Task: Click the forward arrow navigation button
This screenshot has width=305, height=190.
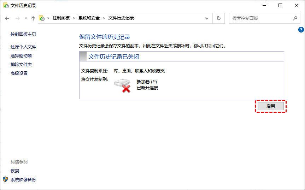Action: (x=18, y=18)
